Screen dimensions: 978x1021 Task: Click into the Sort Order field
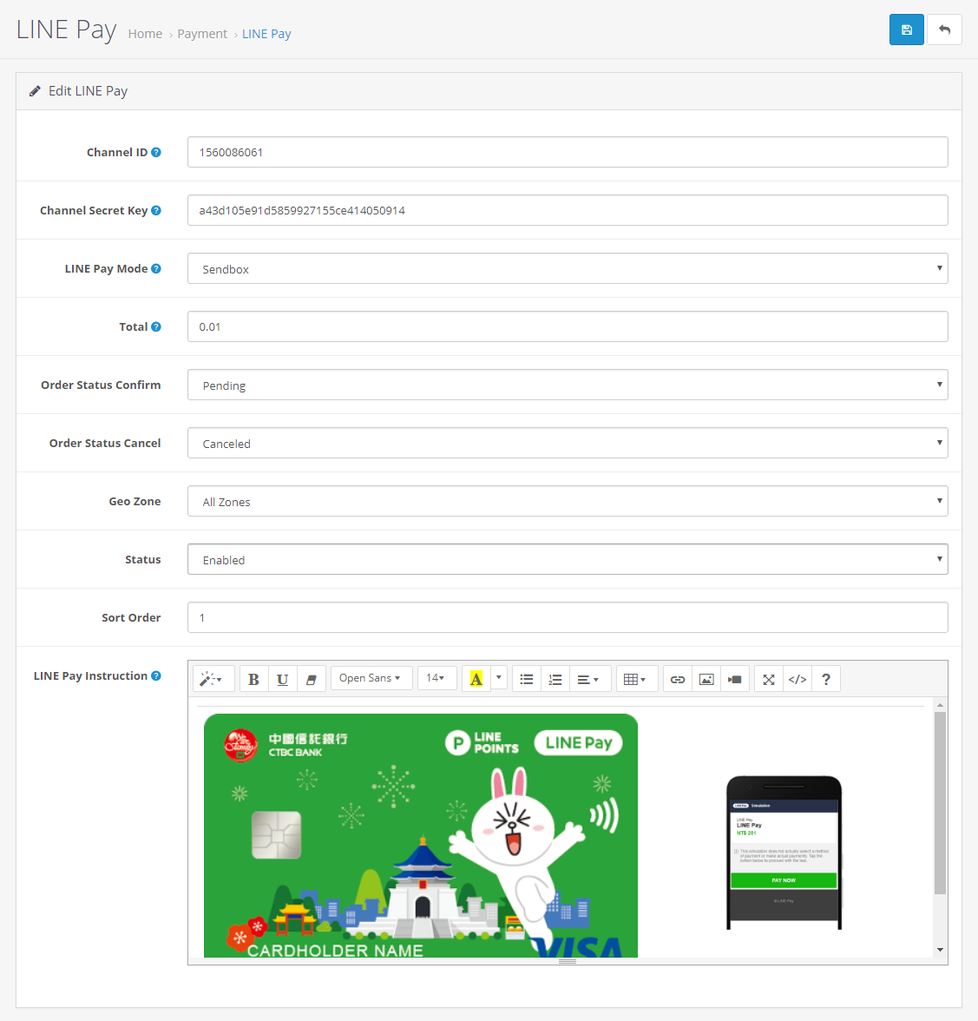coord(568,617)
